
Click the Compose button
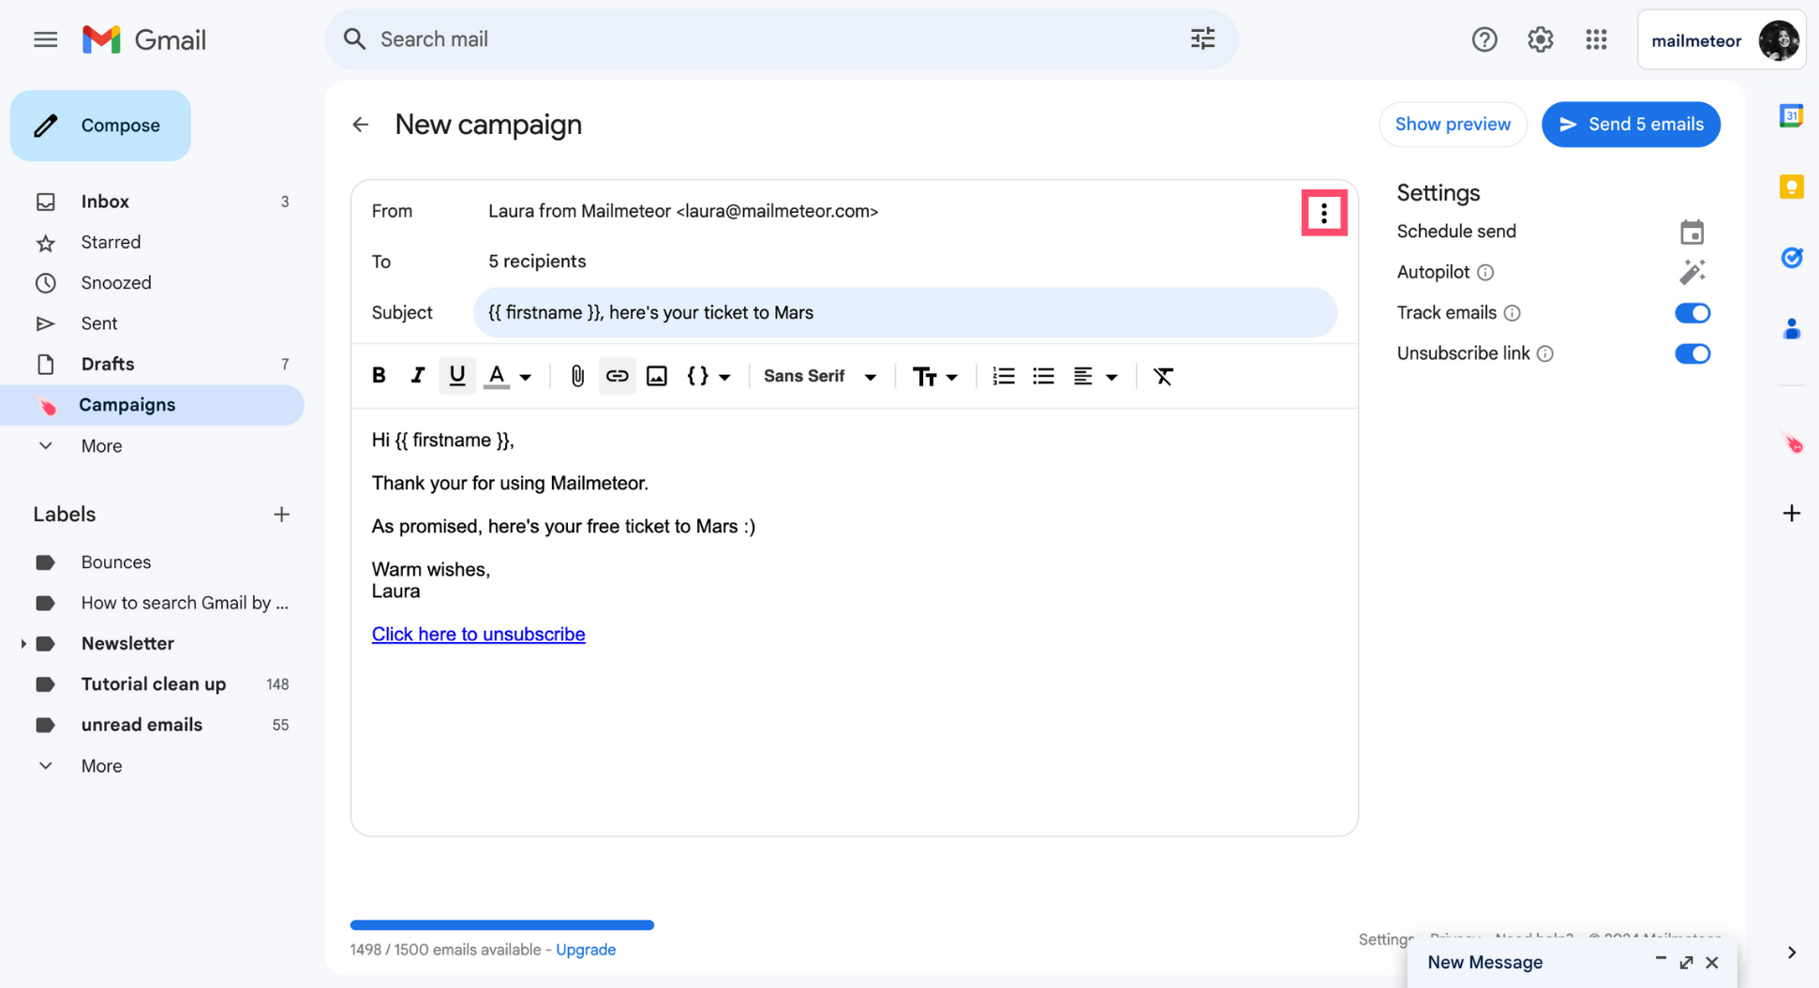coord(100,126)
